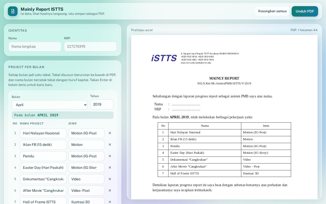Remove the Hari Nelayan Nasional row

pyautogui.click(x=110, y=133)
